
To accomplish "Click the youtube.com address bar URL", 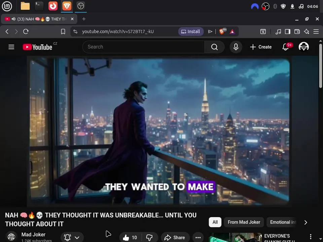I will point(118,32).
